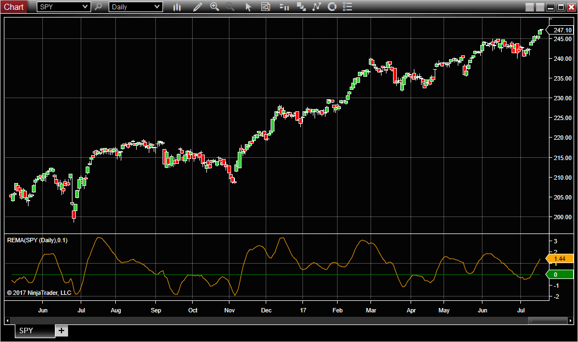Click the 240.00 price axis label
Image resolution: width=578 pixels, height=342 pixels.
563,59
